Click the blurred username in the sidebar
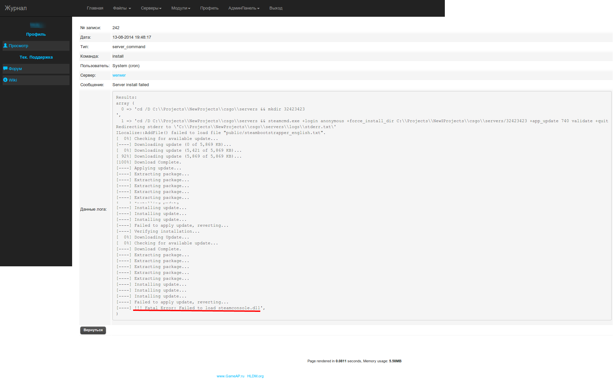 (36, 25)
